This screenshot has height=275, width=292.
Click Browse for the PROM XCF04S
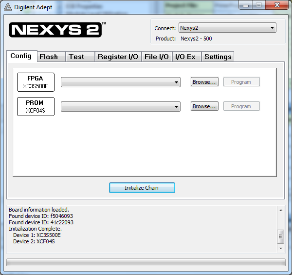[x=204, y=106]
